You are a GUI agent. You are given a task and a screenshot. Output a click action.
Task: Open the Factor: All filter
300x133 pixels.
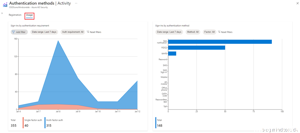[x=209, y=32]
